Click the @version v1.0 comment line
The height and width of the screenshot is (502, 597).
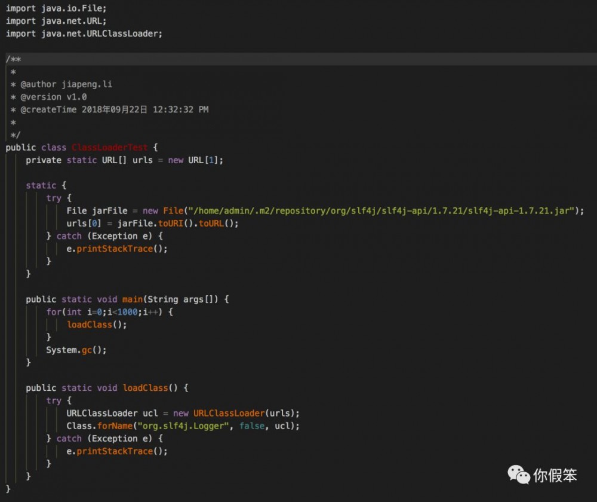click(x=54, y=97)
